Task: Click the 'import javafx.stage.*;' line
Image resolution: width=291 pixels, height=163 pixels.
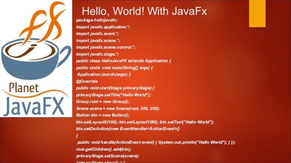Action: tap(97, 54)
